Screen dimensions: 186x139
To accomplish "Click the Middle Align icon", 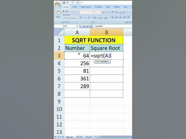I will pos(117,12).
